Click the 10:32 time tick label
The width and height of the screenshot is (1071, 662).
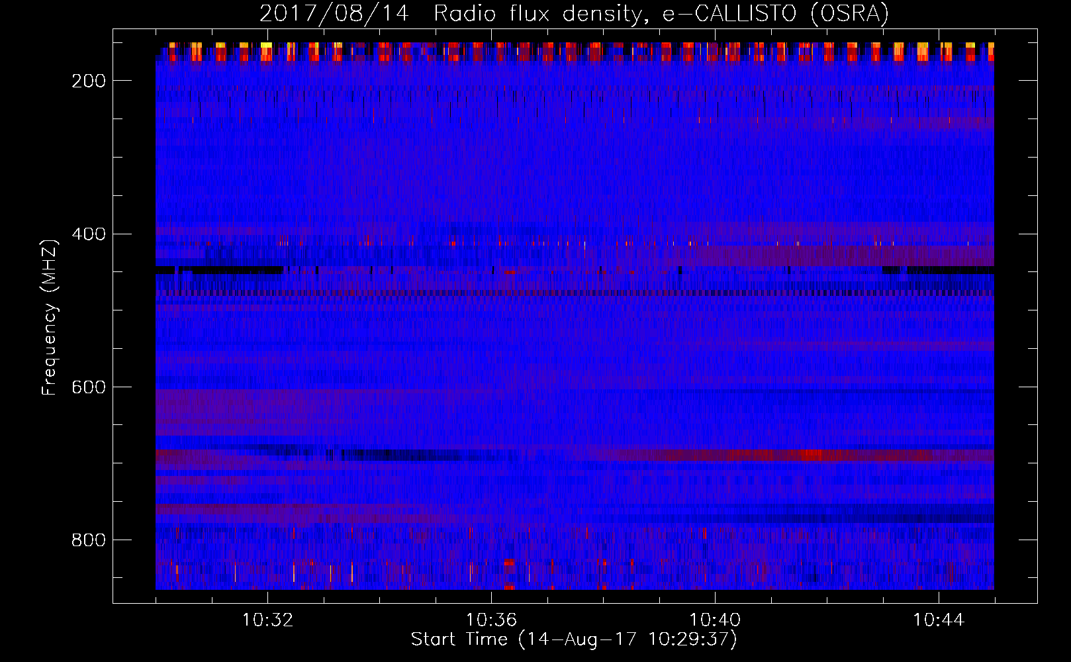point(267,620)
